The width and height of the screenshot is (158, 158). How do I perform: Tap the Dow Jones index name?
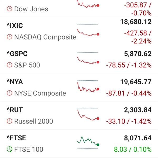coord(31,9)
